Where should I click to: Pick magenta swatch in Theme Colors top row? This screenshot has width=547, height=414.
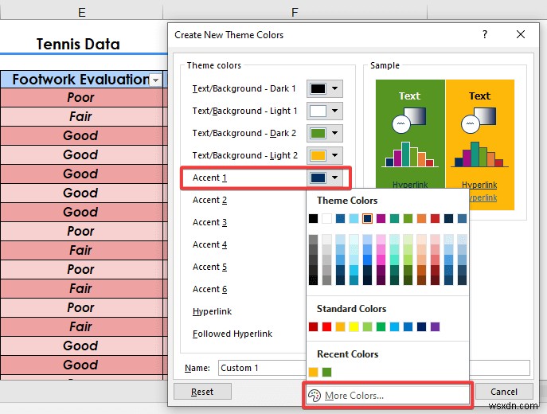pyautogui.click(x=381, y=219)
